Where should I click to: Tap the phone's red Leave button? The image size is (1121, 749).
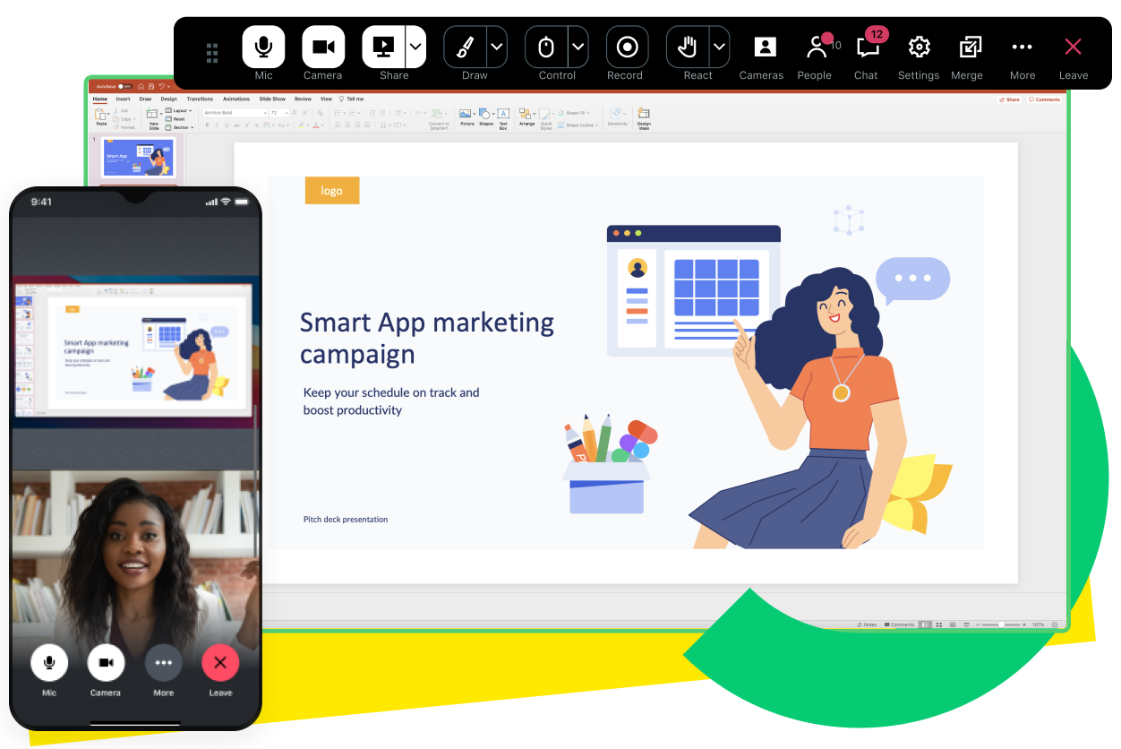point(220,663)
